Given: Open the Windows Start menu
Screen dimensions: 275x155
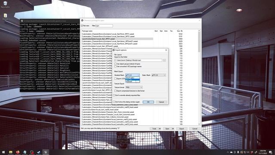Looking at the screenshot, I should 3,152.
